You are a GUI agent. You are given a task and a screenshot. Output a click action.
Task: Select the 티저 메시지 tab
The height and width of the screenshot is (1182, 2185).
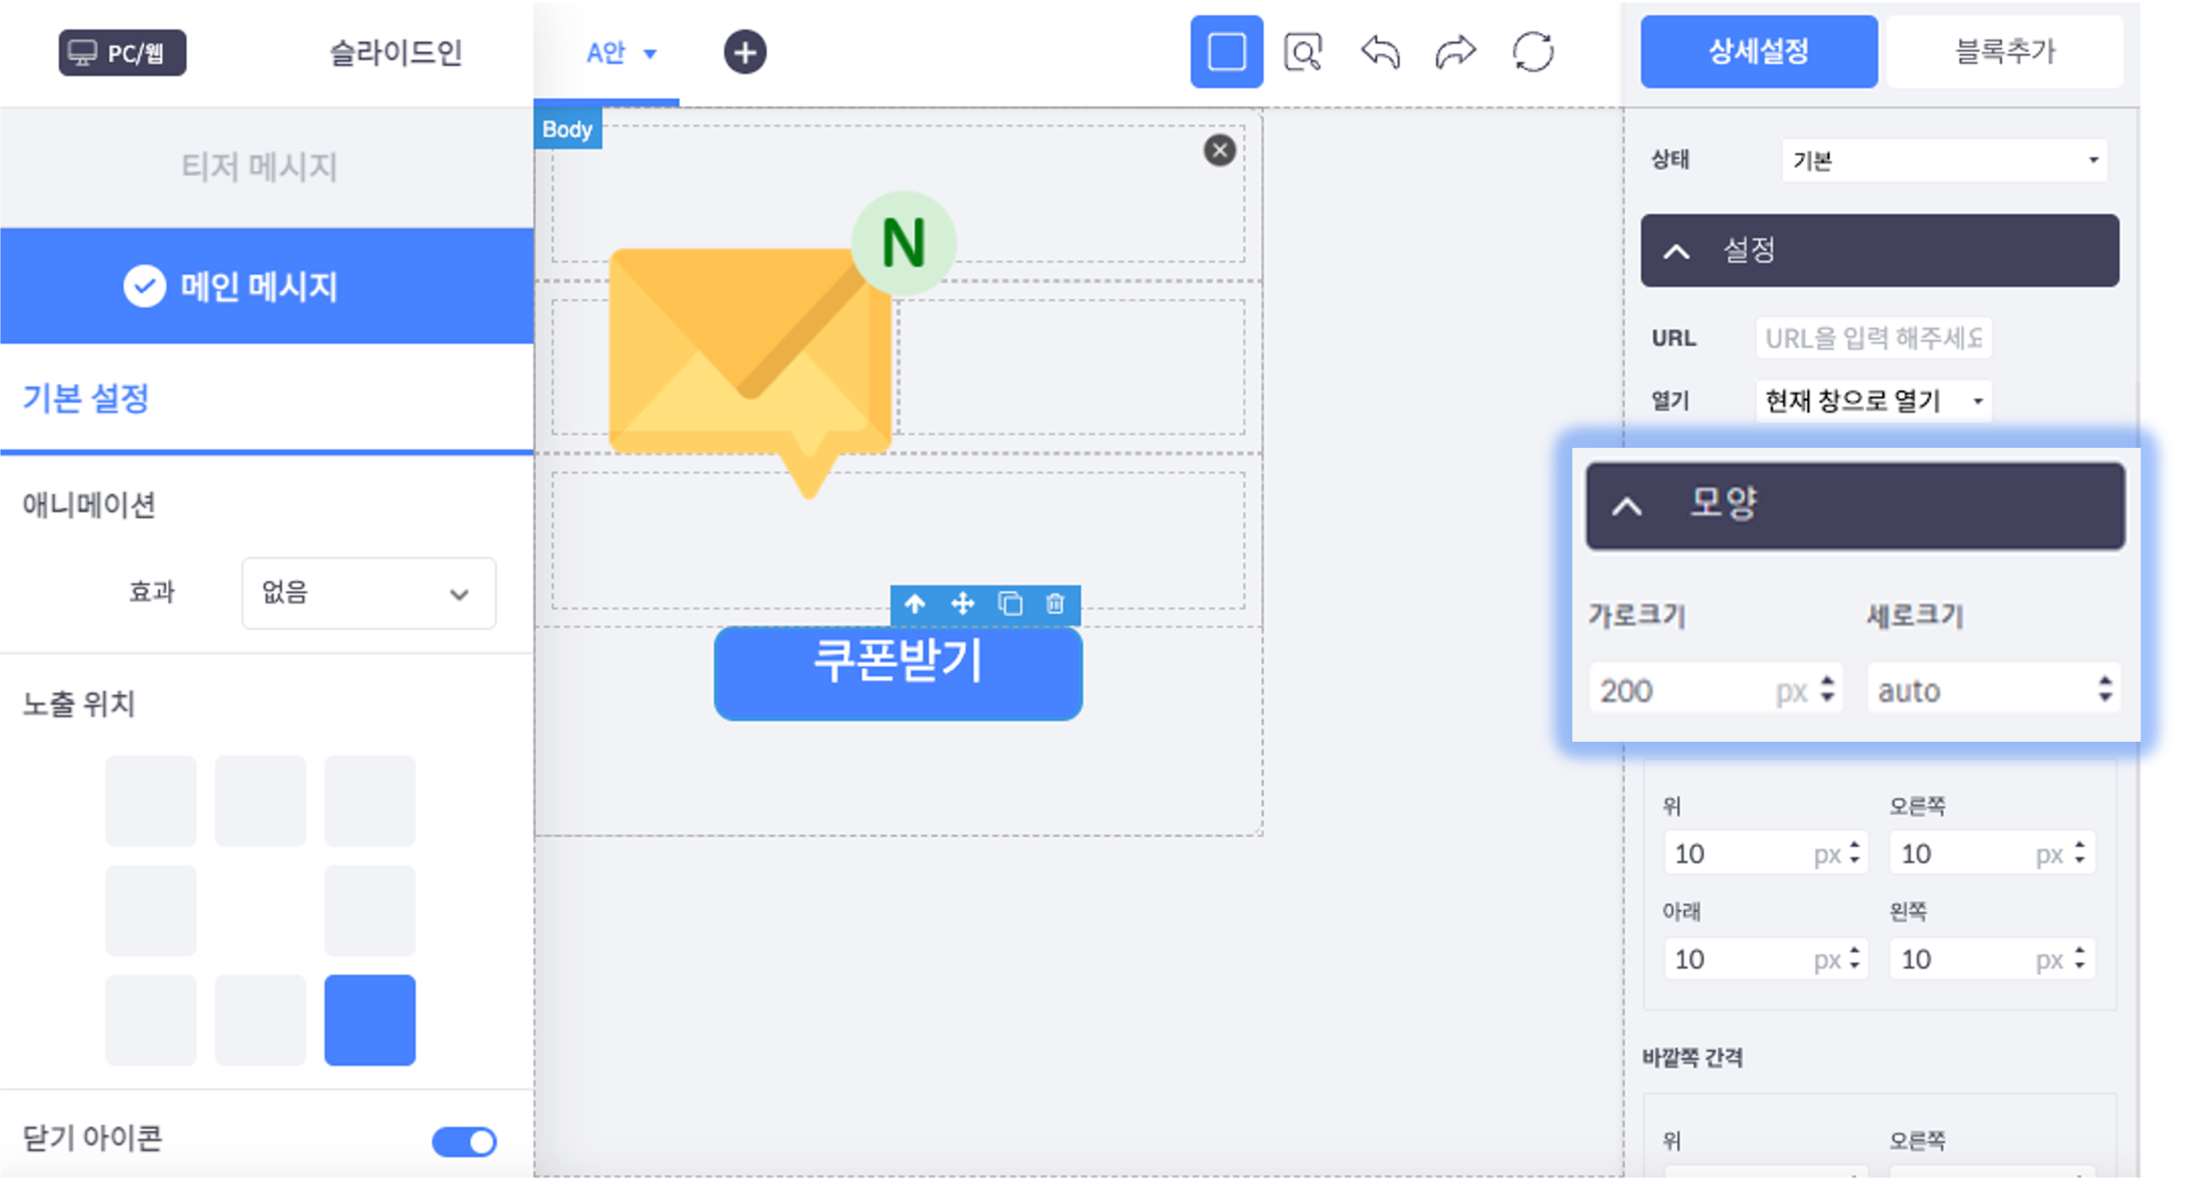coord(260,167)
